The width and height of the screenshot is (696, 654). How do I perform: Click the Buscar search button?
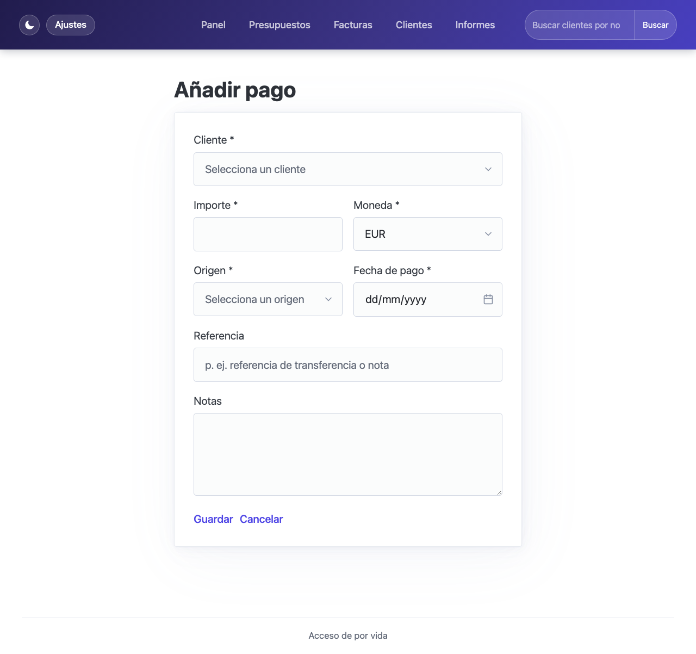pyautogui.click(x=655, y=25)
